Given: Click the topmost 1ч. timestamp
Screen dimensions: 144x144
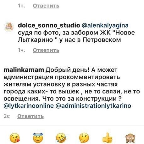Looking at the screenshot, I should point(21,6).
